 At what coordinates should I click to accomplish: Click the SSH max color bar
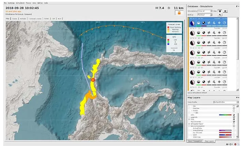click(x=225, y=137)
